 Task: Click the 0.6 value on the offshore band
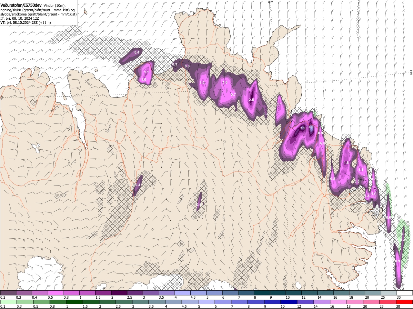pos(388,217)
